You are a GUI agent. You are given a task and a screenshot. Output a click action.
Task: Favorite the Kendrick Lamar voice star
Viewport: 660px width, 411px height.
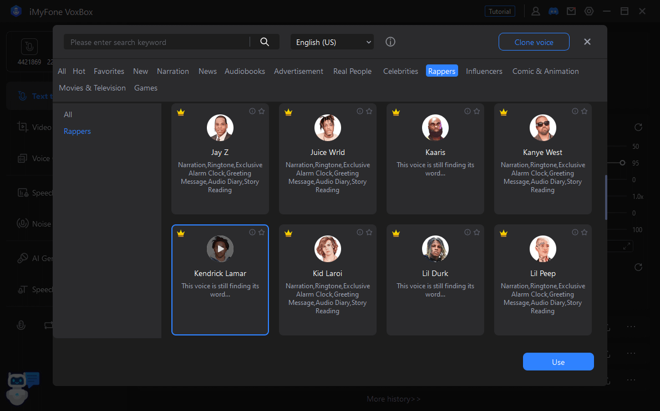[261, 232]
